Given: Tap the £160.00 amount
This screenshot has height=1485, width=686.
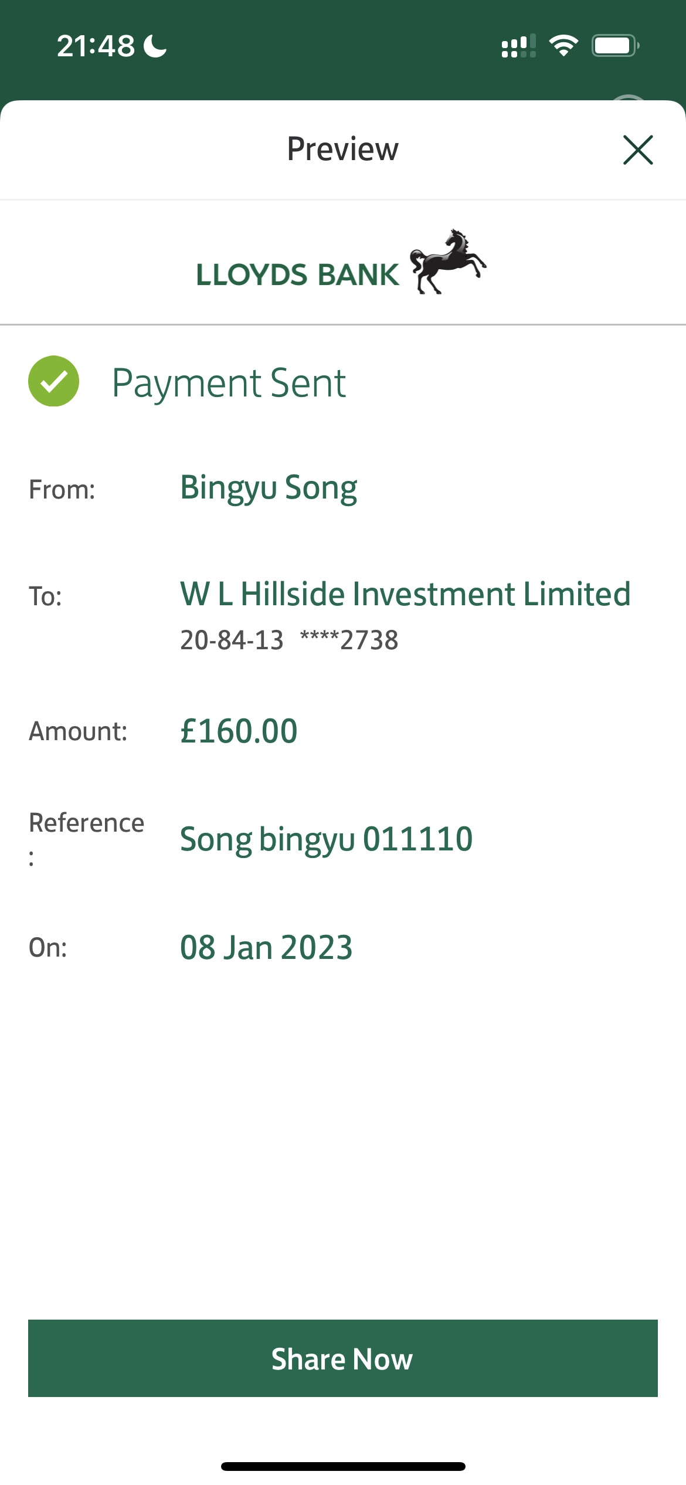Looking at the screenshot, I should pyautogui.click(x=239, y=731).
